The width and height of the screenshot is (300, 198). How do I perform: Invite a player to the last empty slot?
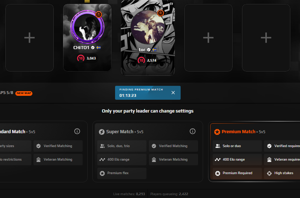[x=266, y=38]
